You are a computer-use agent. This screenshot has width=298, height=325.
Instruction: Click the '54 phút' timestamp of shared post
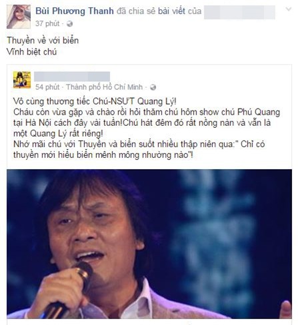point(47,87)
